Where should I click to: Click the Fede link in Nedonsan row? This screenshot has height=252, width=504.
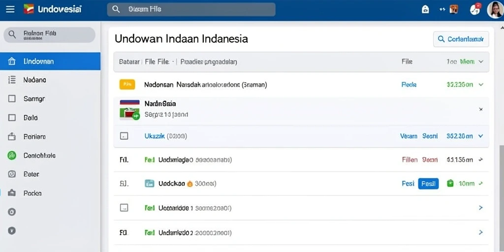click(x=409, y=85)
